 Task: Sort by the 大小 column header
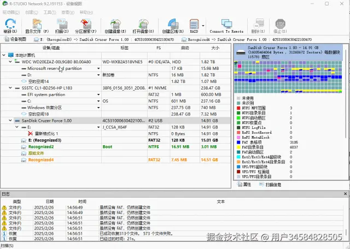point(215,48)
